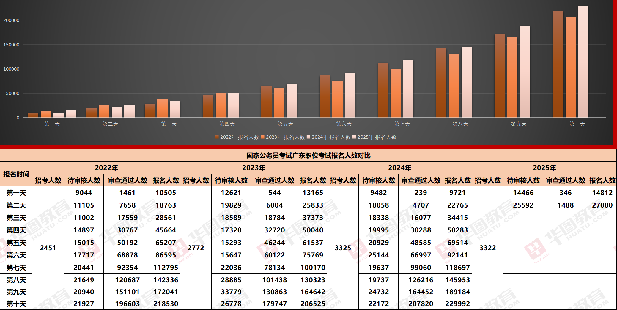This screenshot has width=617, height=310.
Task: Select cell with value 239
Action: [x=421, y=193]
